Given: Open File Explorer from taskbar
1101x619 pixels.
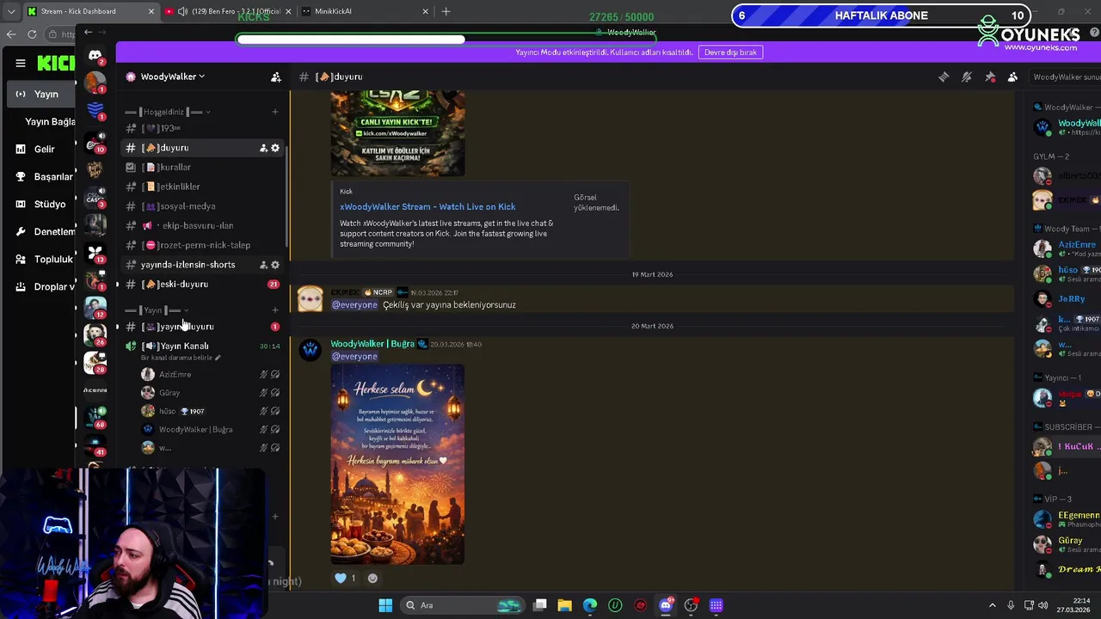Looking at the screenshot, I should pyautogui.click(x=565, y=605).
